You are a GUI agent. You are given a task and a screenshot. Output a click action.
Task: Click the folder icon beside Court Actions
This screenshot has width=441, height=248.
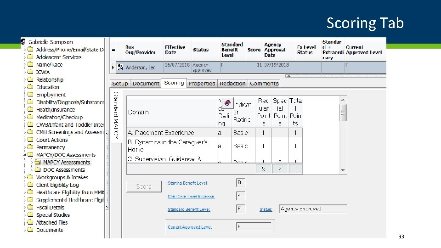[30, 140]
